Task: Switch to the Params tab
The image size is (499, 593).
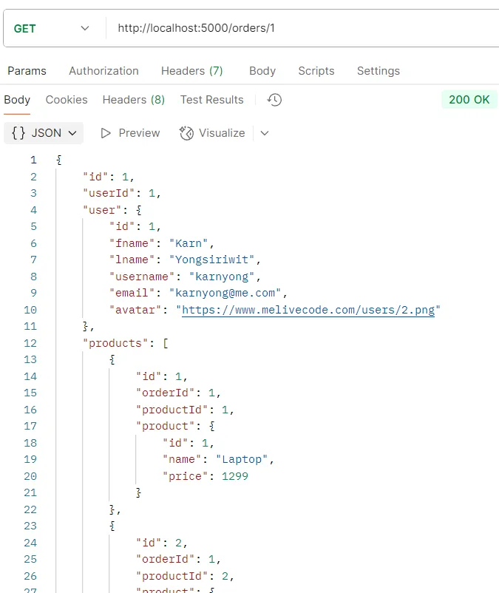Action: 27,71
